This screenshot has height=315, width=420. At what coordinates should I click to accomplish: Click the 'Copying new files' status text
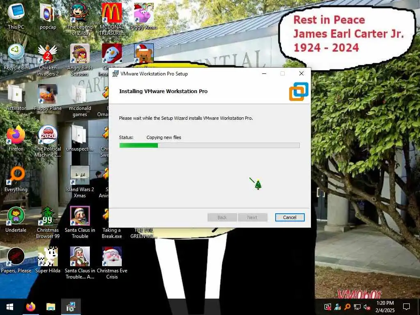pos(164,137)
